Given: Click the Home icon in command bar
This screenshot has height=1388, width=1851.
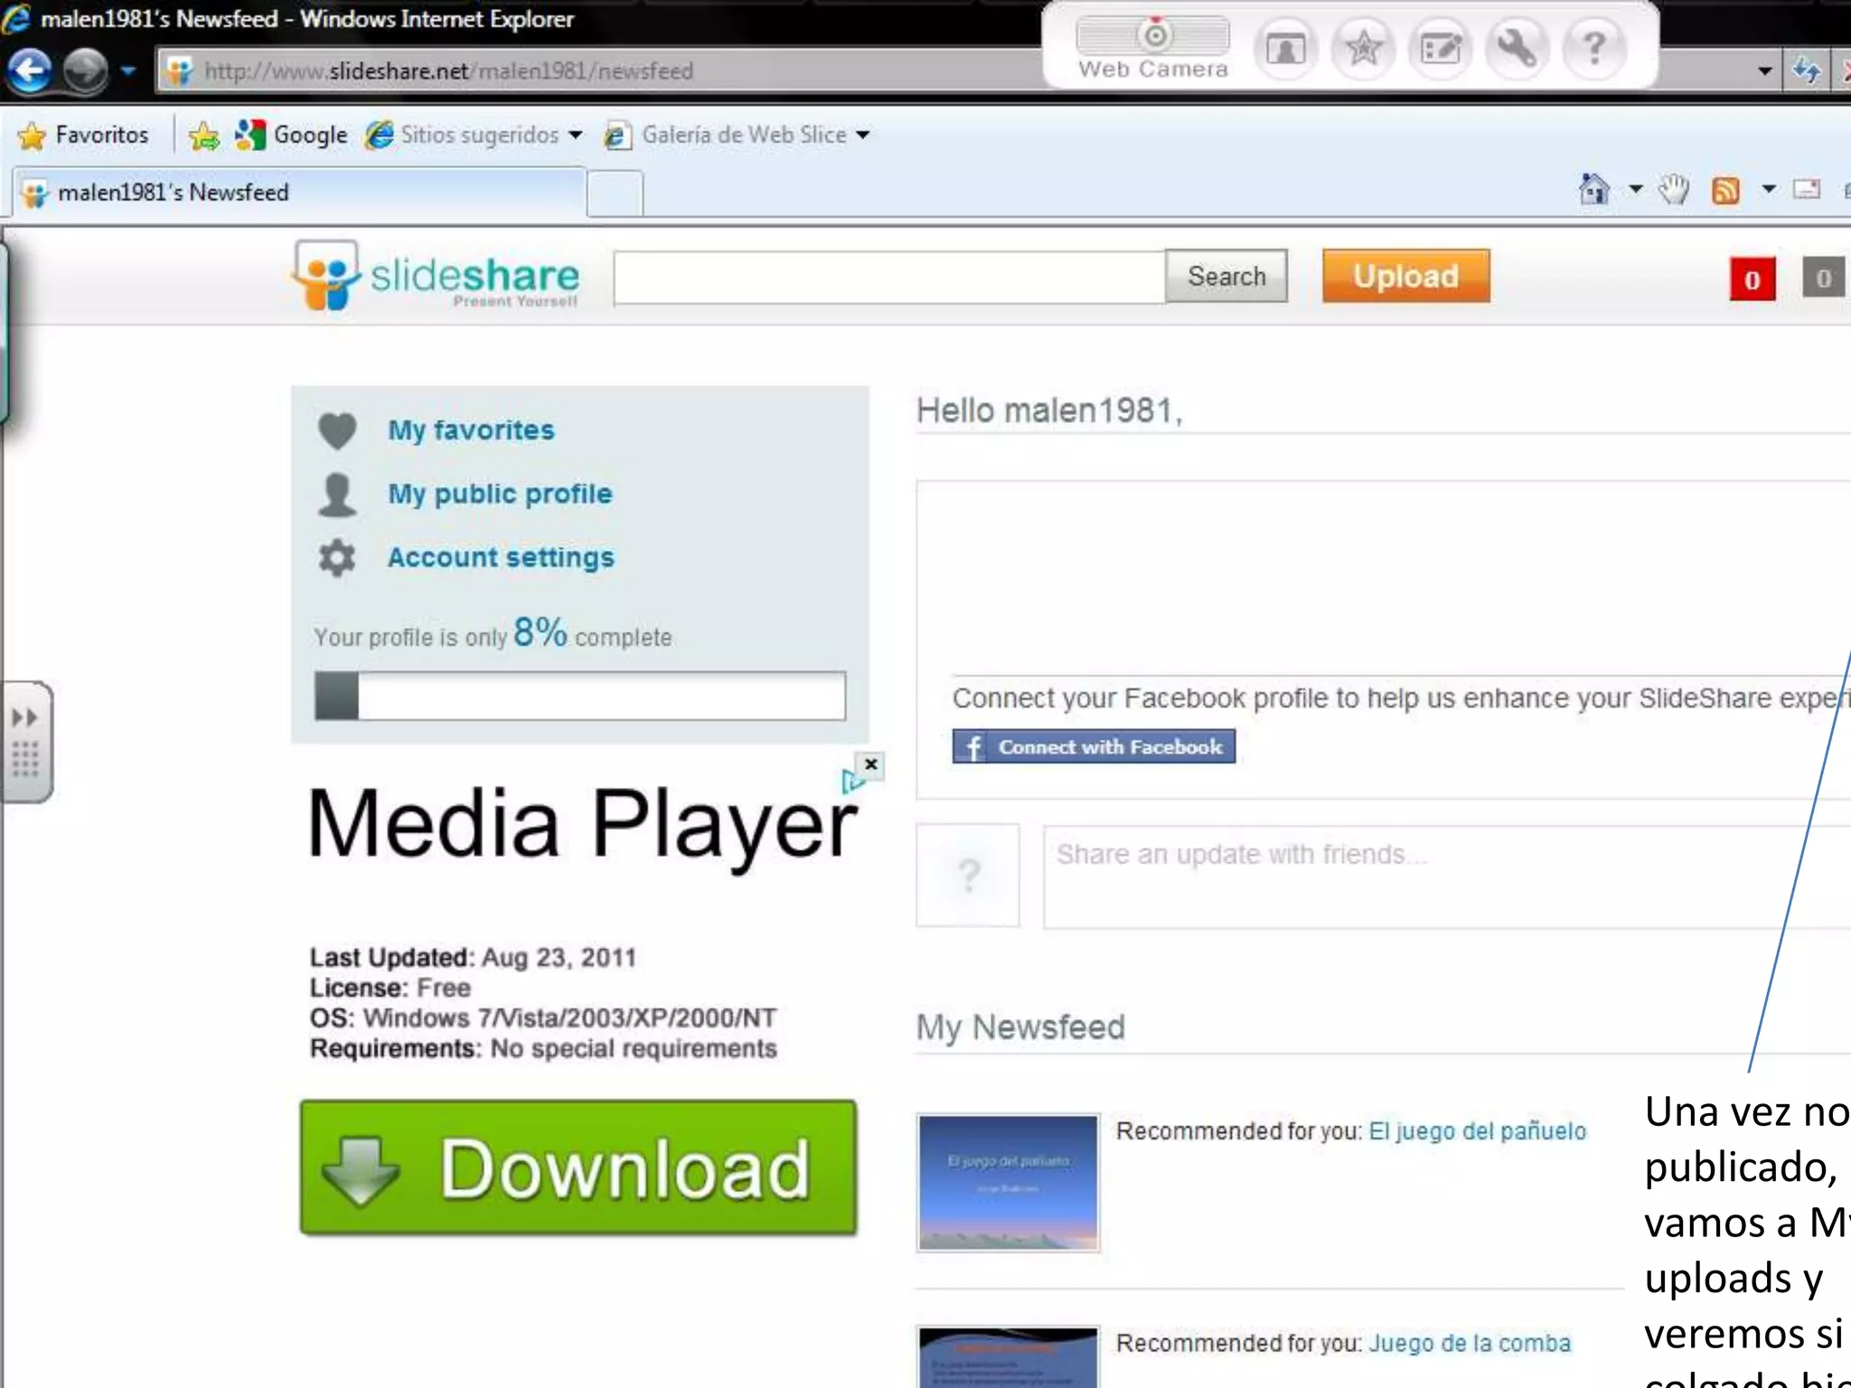Looking at the screenshot, I should (1594, 190).
